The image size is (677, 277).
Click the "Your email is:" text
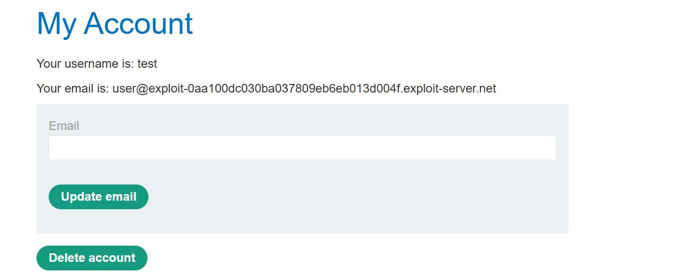click(x=72, y=89)
